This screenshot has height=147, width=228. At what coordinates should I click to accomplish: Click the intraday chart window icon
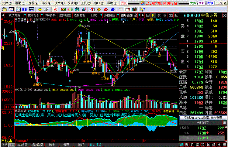18,9
